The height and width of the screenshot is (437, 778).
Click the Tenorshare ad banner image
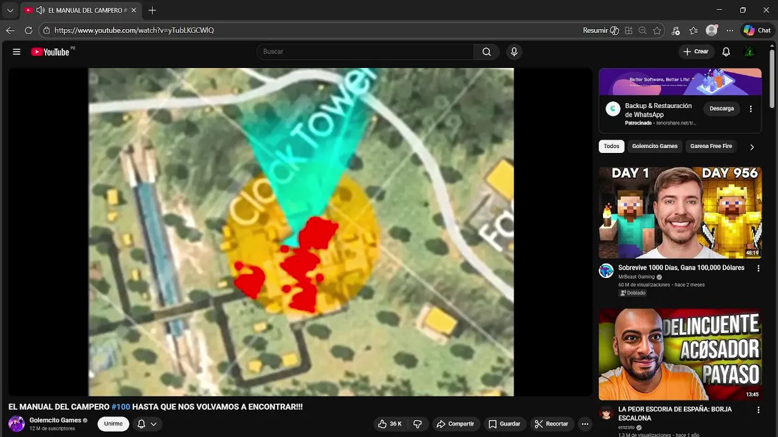pyautogui.click(x=680, y=81)
